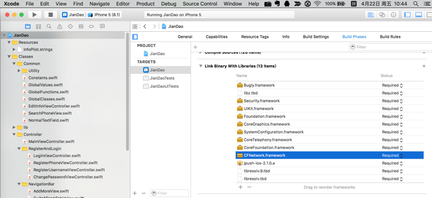Open the Issue navigator warning icon

coord(59,26)
